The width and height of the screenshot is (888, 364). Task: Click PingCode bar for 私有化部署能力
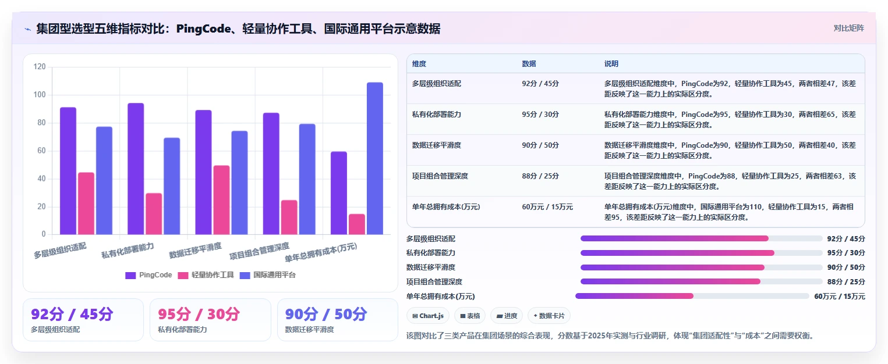136,169
